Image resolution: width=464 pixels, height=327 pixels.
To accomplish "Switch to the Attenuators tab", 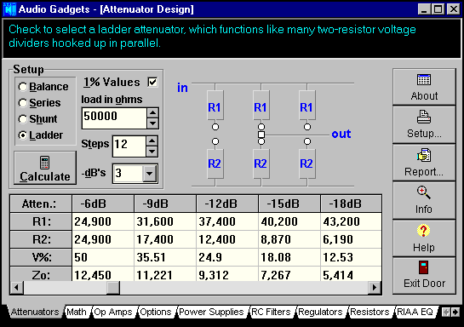I will [35, 312].
